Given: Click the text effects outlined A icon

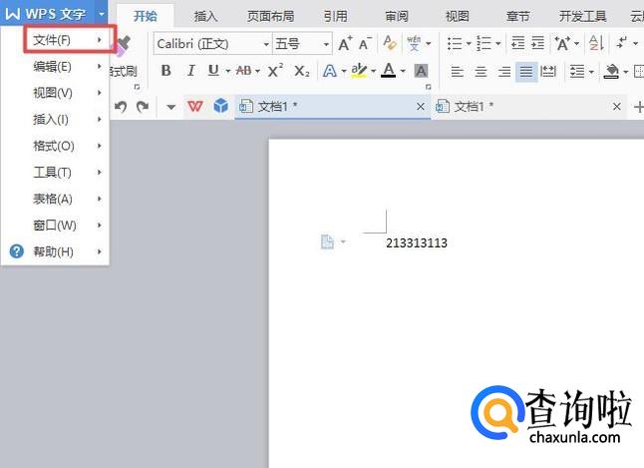Looking at the screenshot, I should [x=330, y=71].
